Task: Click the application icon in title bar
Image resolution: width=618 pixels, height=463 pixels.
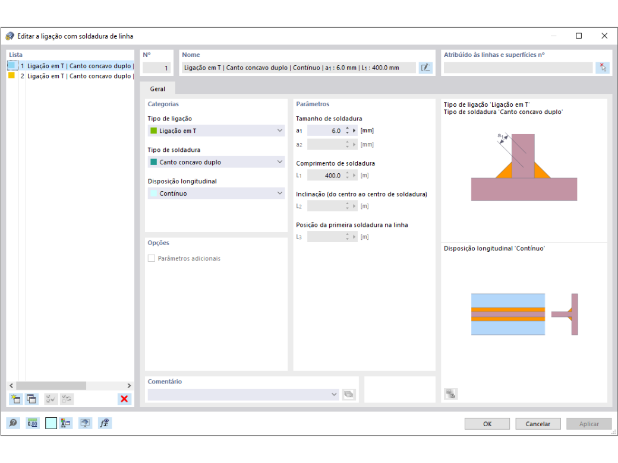Action: (x=10, y=36)
